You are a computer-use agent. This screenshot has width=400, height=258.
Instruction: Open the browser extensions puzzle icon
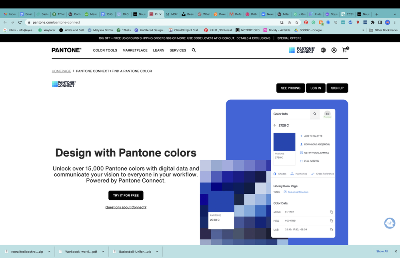point(373,22)
